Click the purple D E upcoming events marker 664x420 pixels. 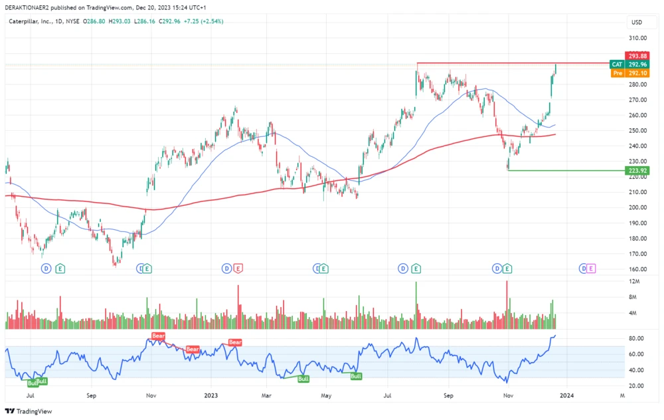[588, 268]
